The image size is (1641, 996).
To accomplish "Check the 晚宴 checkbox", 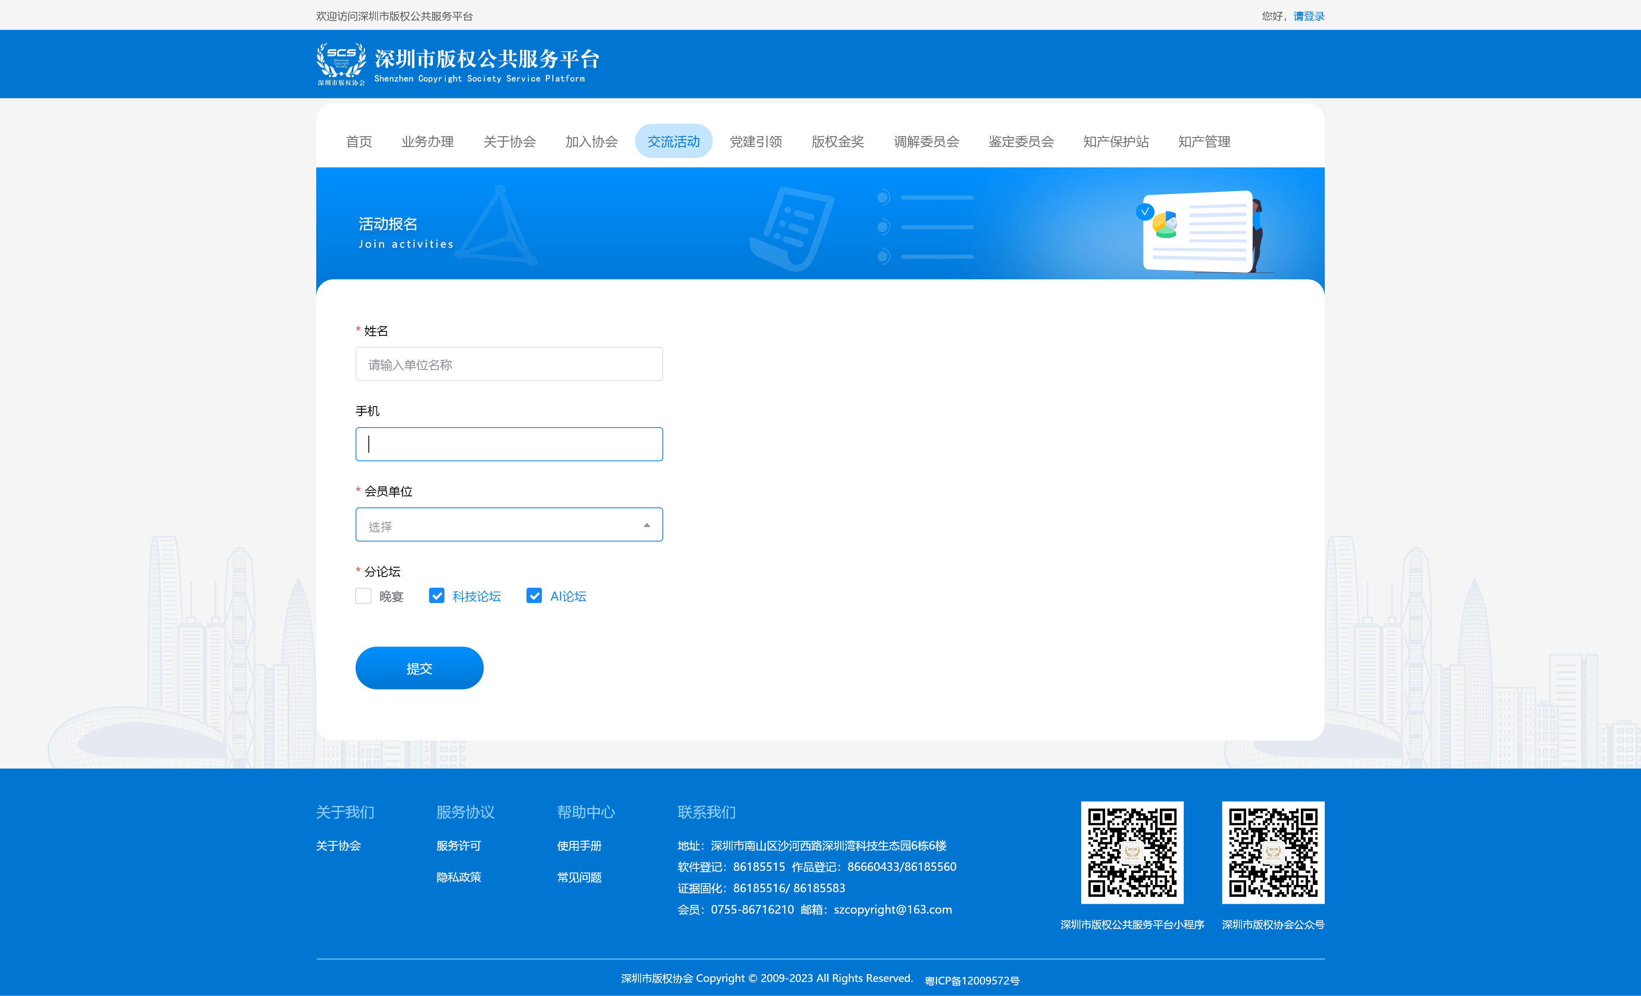I will [363, 596].
